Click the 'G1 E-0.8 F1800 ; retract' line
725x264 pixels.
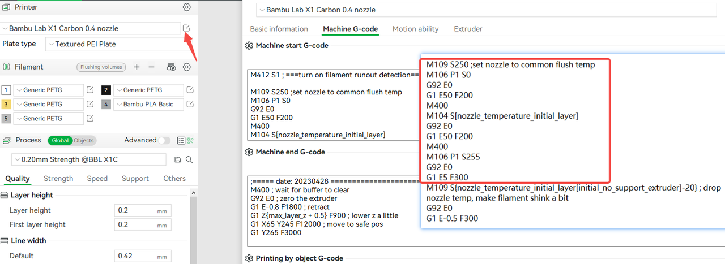tap(290, 207)
